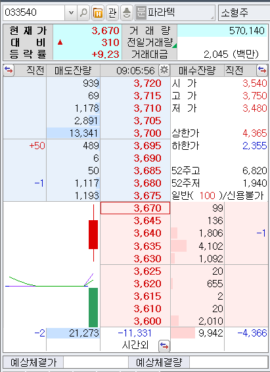Click the swap arrows icon beside 매도잔량
This screenshot has height=372, width=270.
[x=9, y=70]
